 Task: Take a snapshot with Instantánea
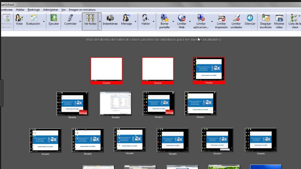coord(110,21)
